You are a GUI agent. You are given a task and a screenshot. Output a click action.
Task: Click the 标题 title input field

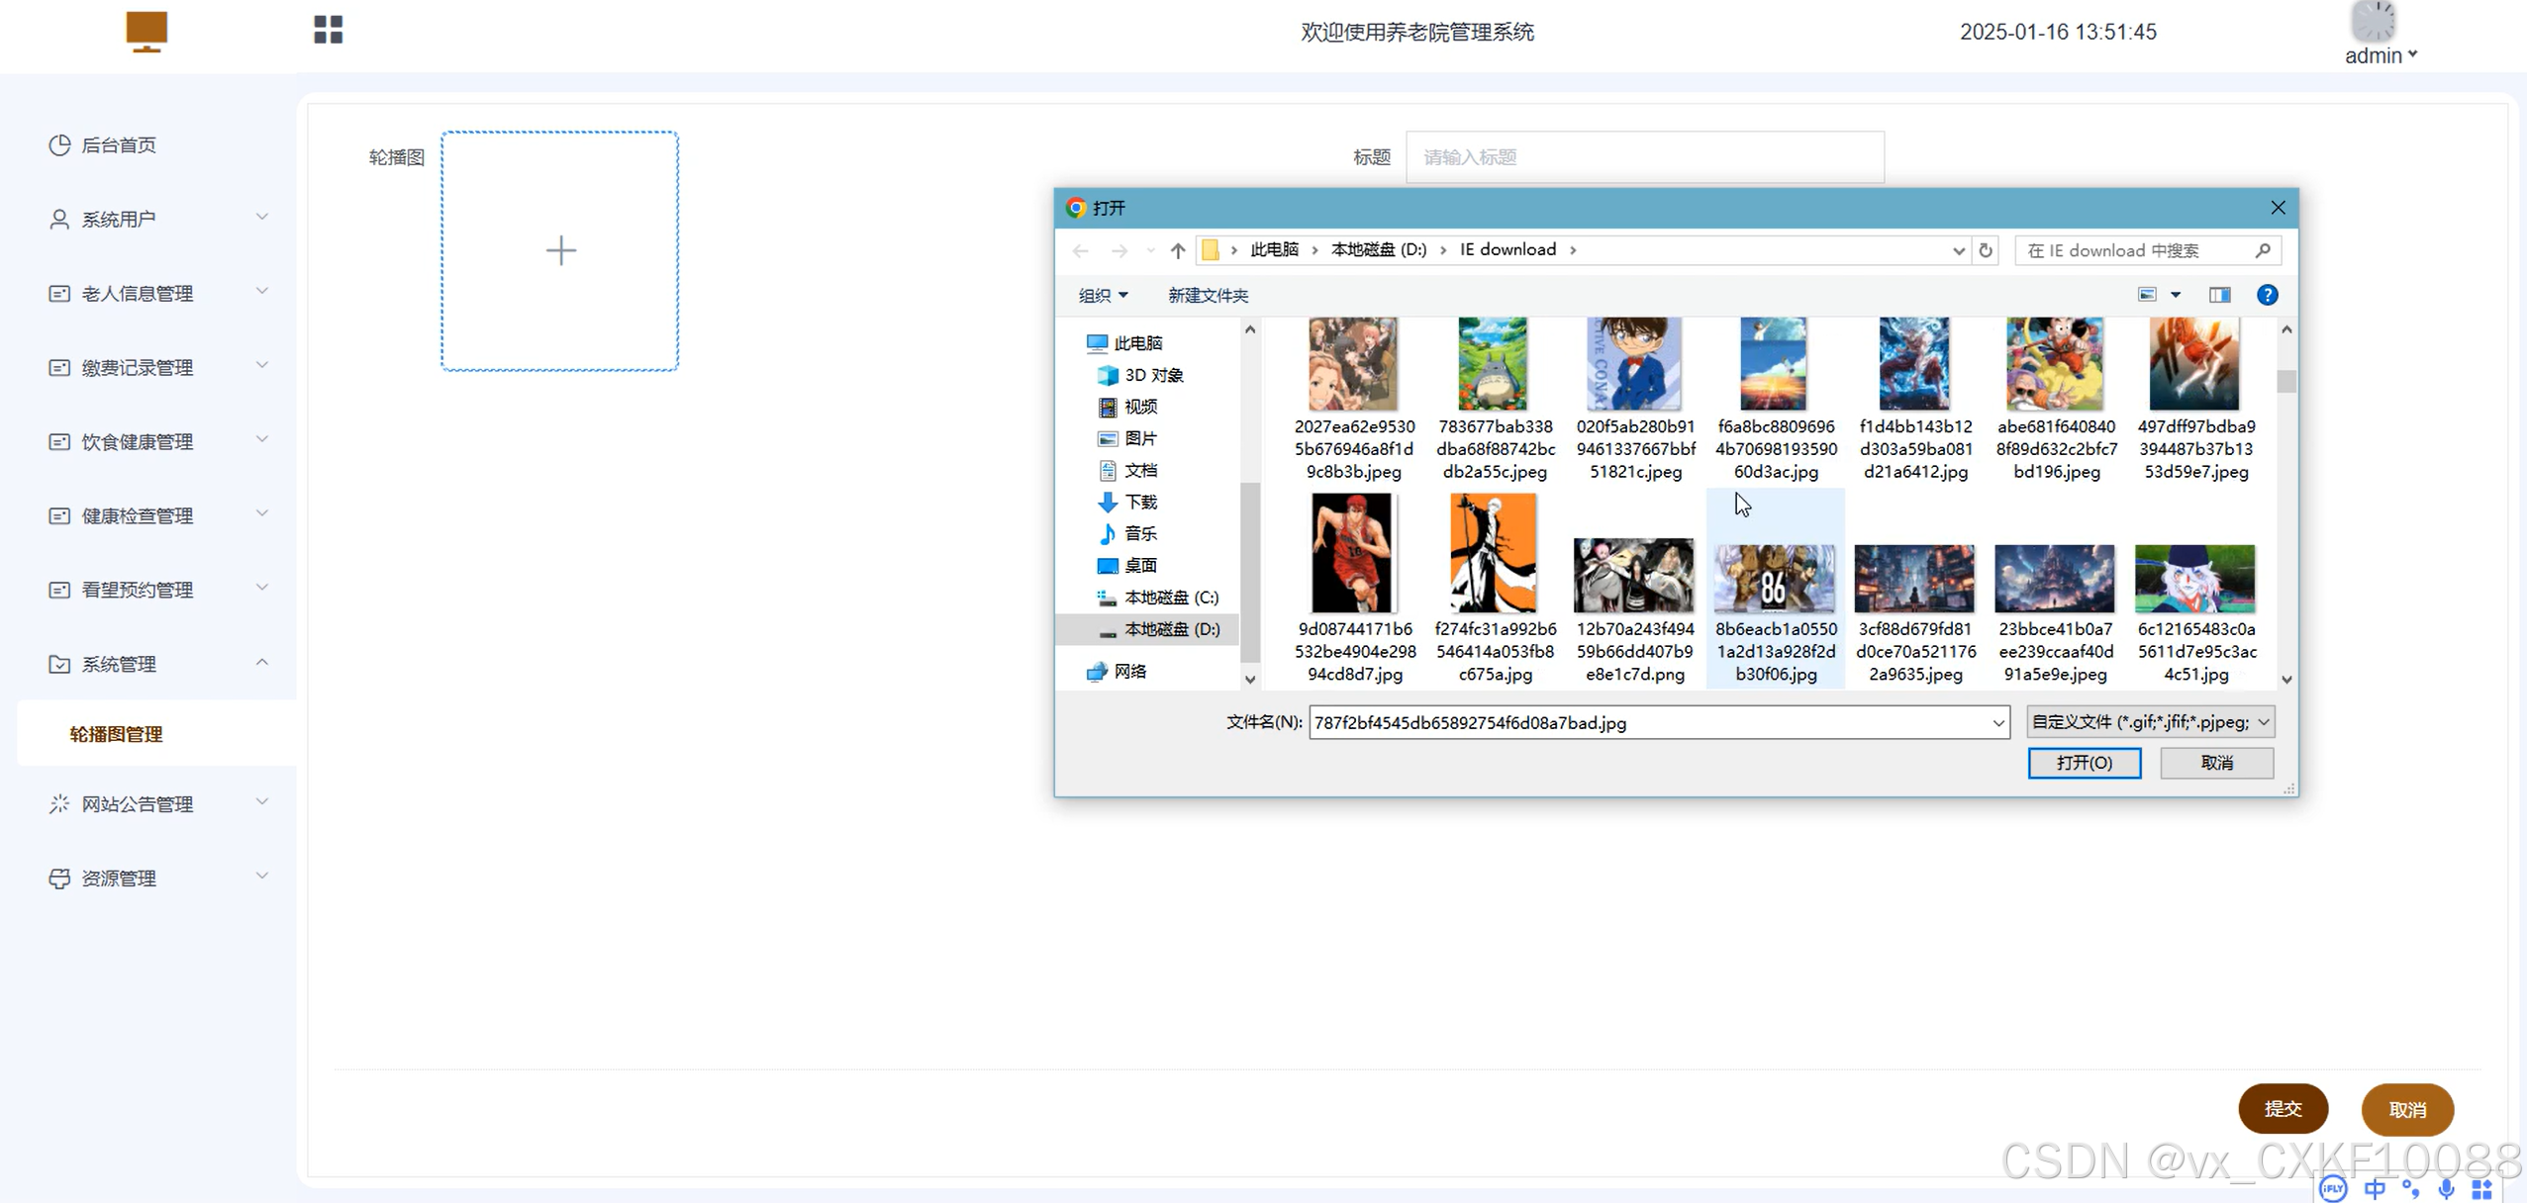point(1644,157)
